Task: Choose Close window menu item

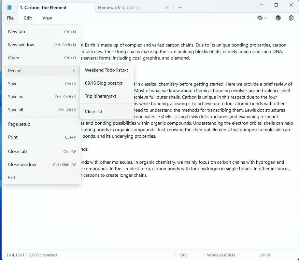Action: coord(42,164)
